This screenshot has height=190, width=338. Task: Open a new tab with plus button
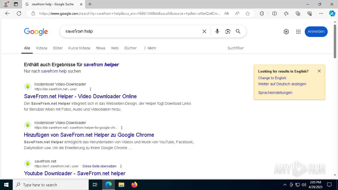click(x=90, y=4)
